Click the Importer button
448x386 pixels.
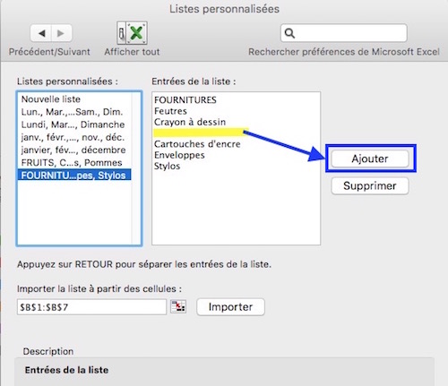[230, 307]
